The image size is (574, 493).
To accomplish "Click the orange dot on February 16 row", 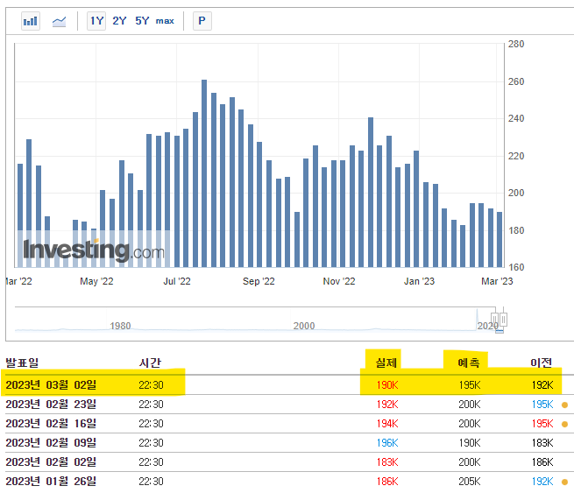I will (x=565, y=424).
